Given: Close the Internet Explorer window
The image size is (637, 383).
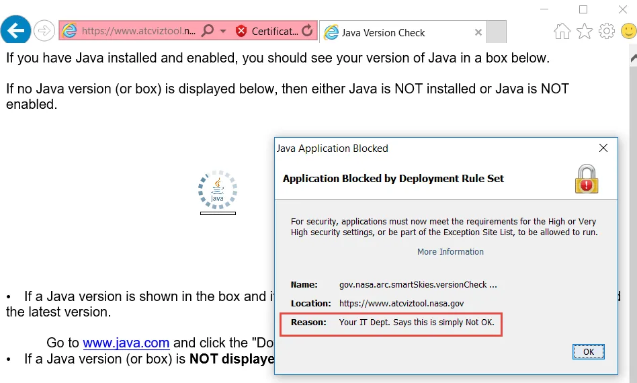Looking at the screenshot, I should point(622,9).
